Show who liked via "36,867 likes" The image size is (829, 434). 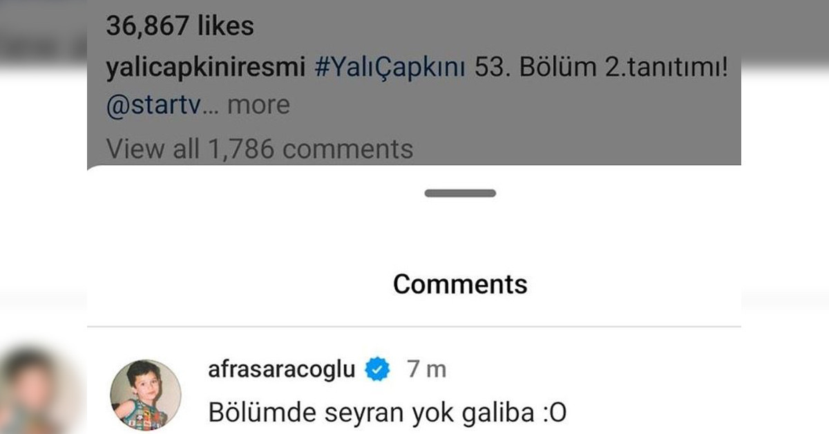point(180,26)
